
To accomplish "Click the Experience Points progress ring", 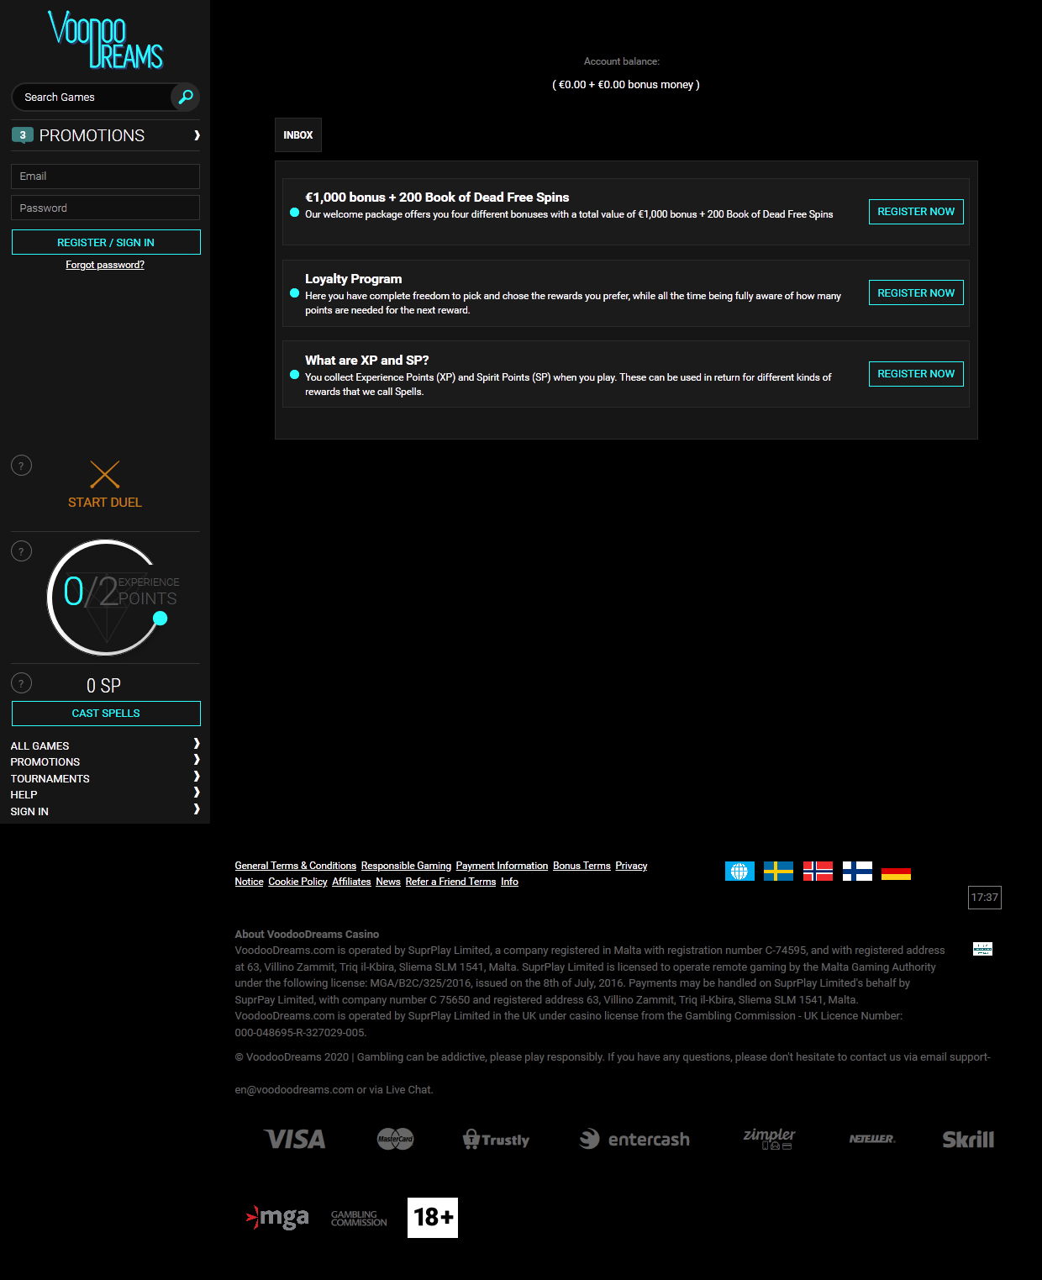I will 106,598.
